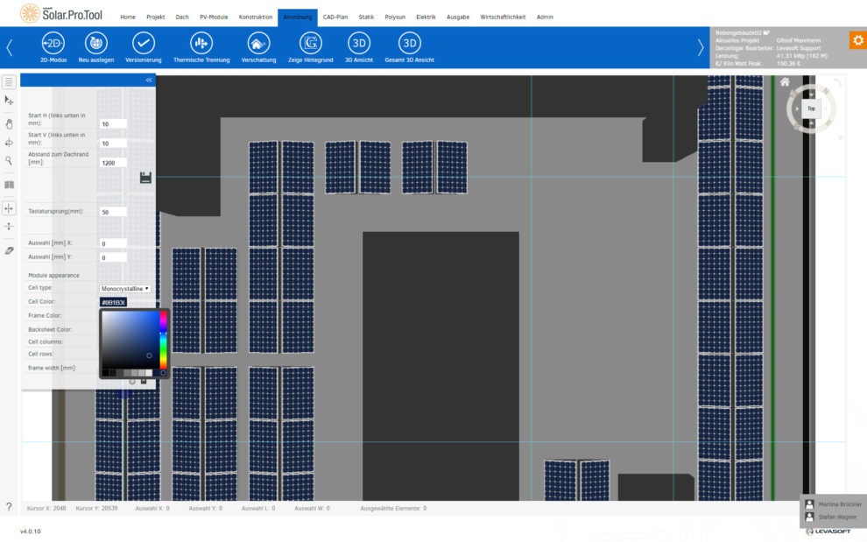This screenshot has width=867, height=542.
Task: Open Cell type dropdown
Action: tap(125, 288)
